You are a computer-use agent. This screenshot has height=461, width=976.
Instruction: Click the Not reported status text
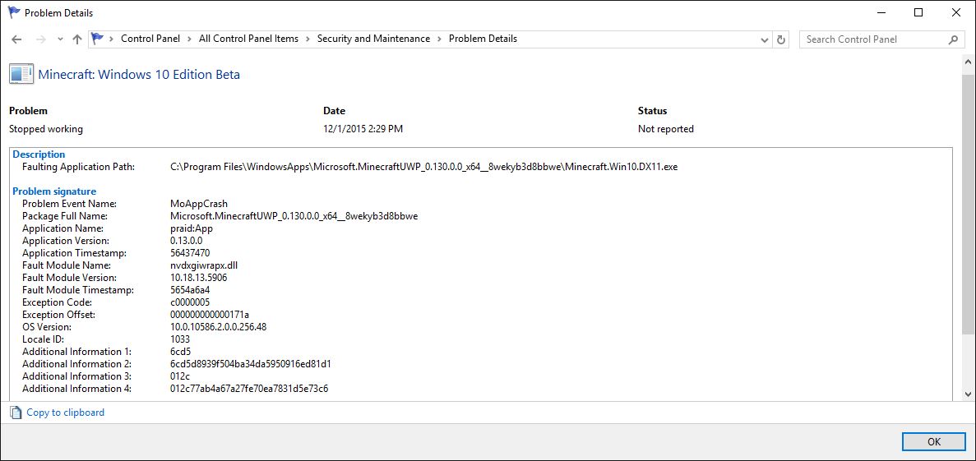point(665,129)
